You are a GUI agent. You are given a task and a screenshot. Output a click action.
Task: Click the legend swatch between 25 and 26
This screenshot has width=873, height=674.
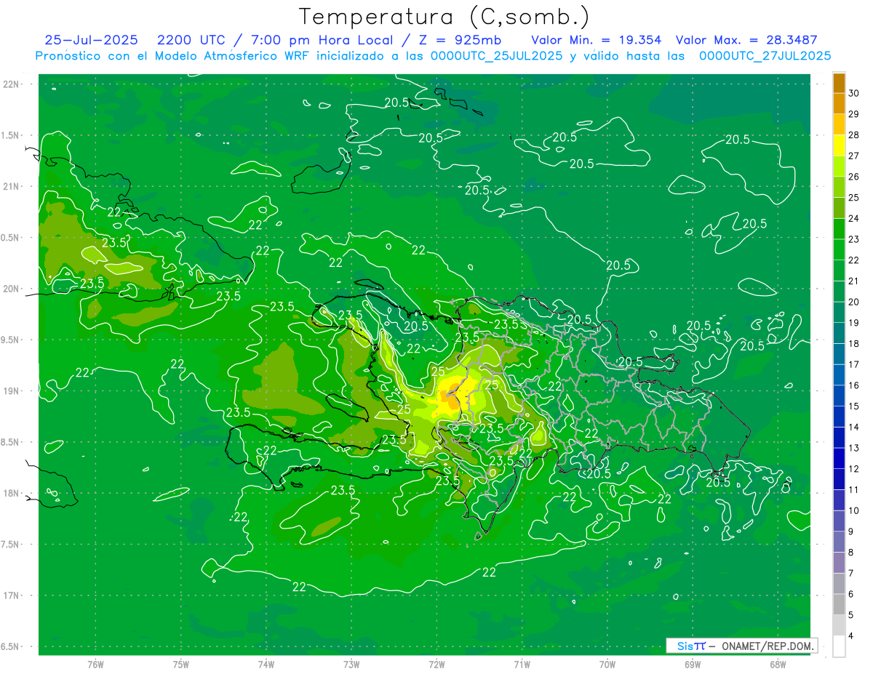click(x=839, y=188)
